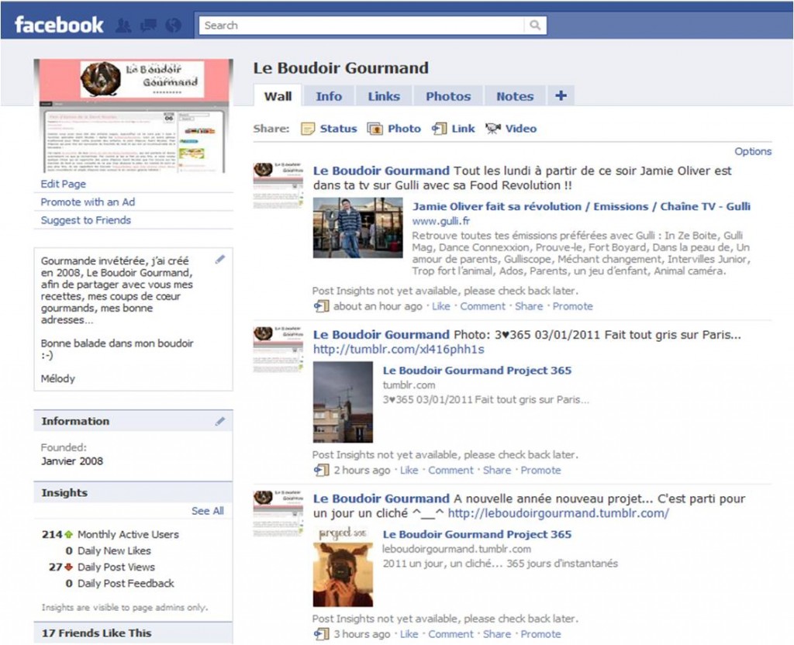Click link icon beside '3 hours ago'
The image size is (794, 645).
[322, 634]
